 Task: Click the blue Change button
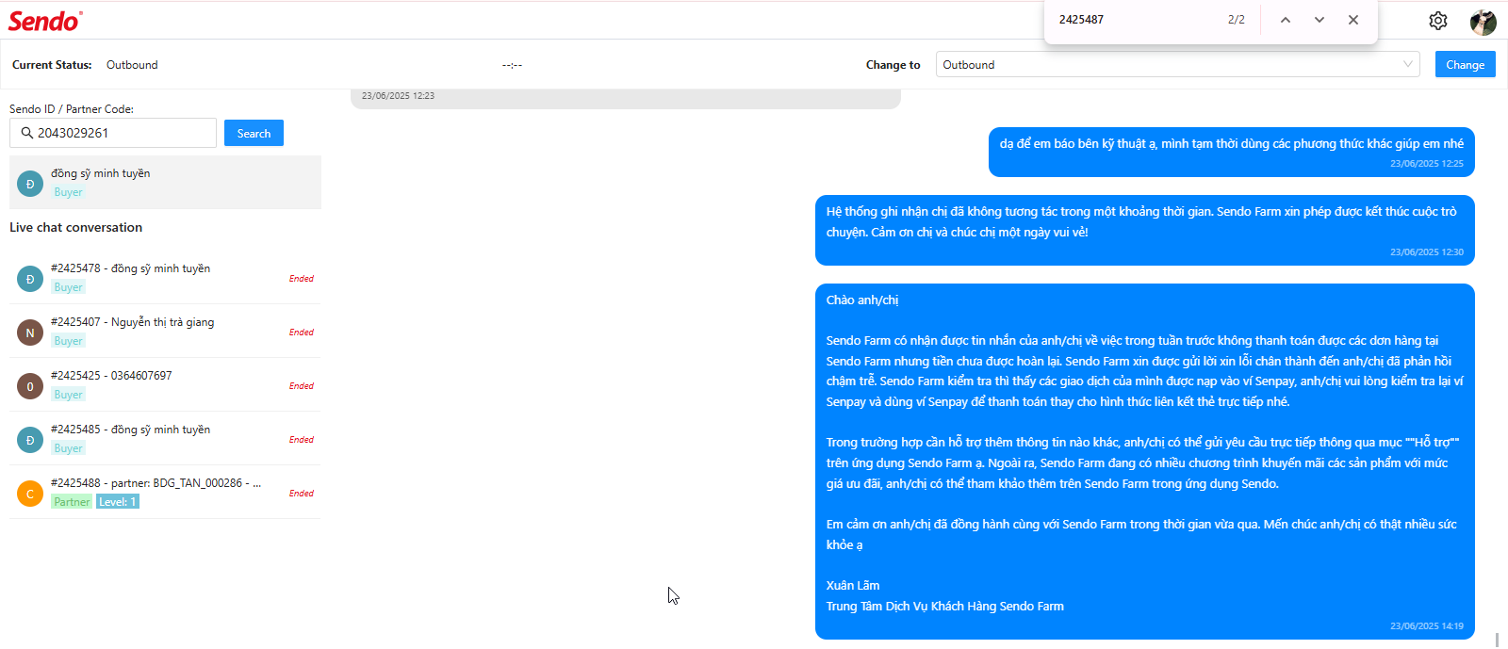1465,65
